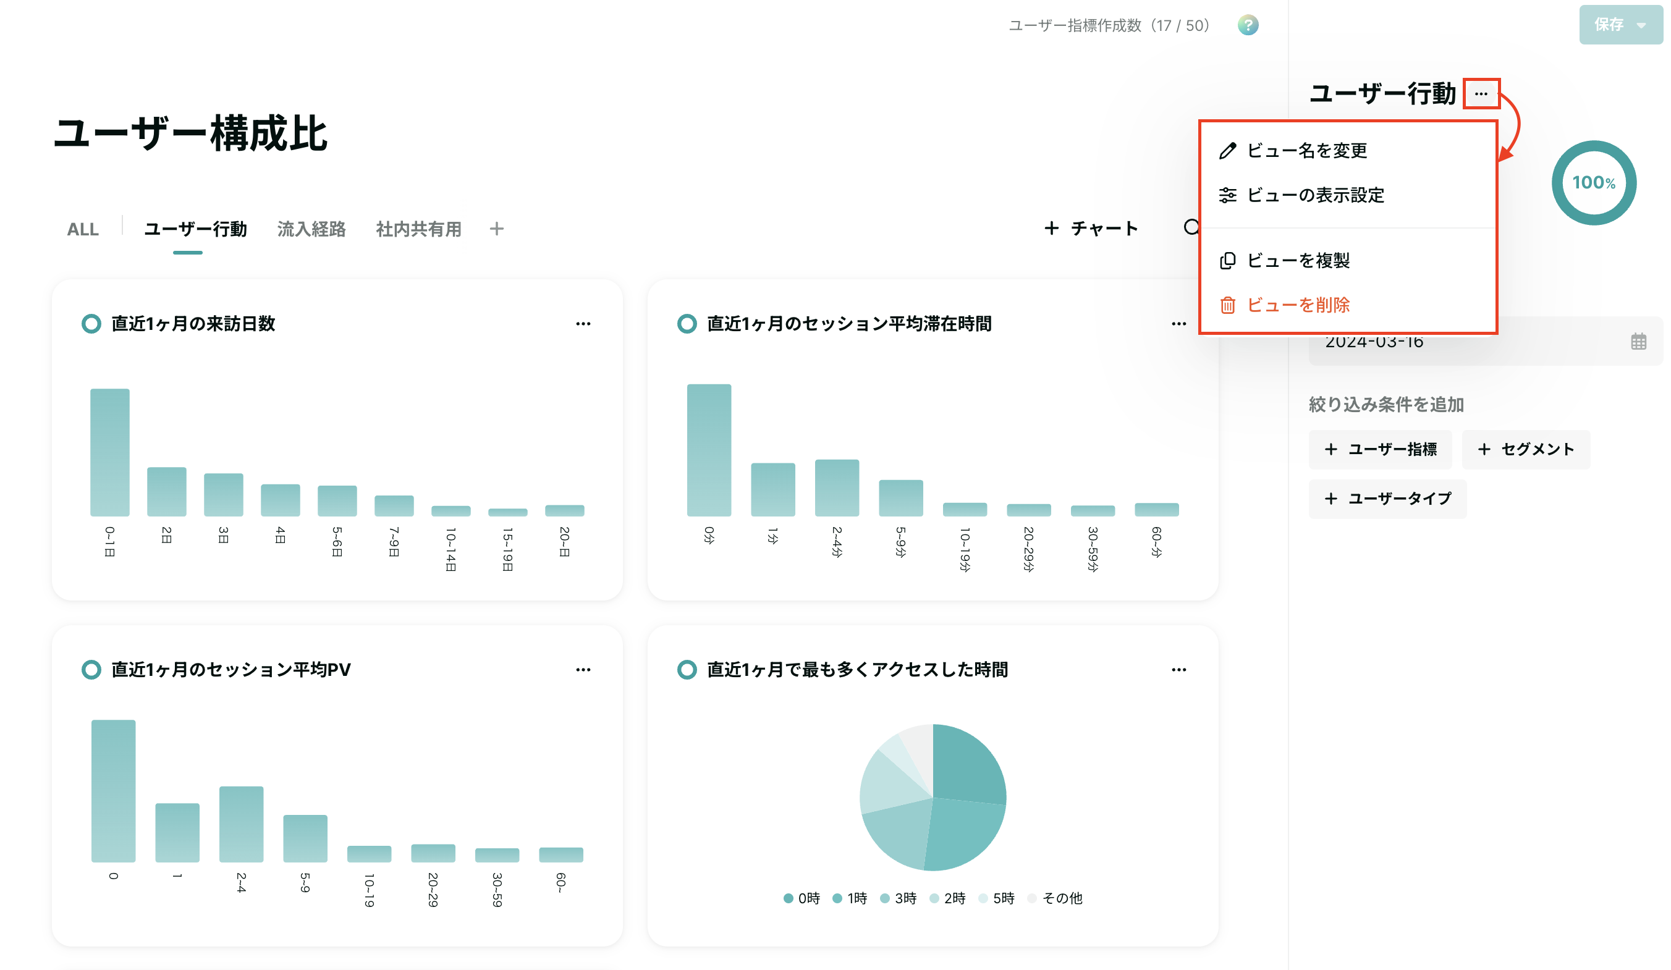Toggle the その他 legend item
Screen dimensions: 1671x970
click(x=1054, y=898)
